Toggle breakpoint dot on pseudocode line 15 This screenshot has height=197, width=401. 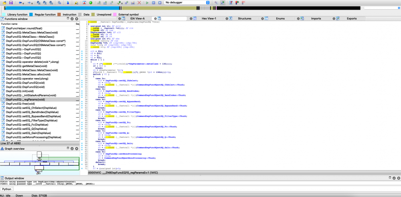(x=82, y=51)
